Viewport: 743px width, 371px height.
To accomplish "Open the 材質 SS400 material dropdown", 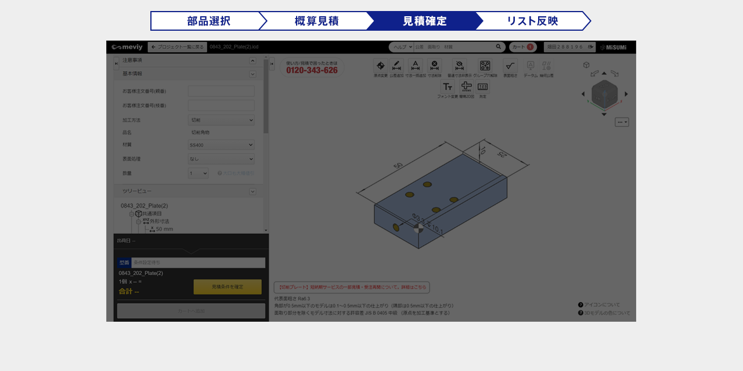I will 221,145.
